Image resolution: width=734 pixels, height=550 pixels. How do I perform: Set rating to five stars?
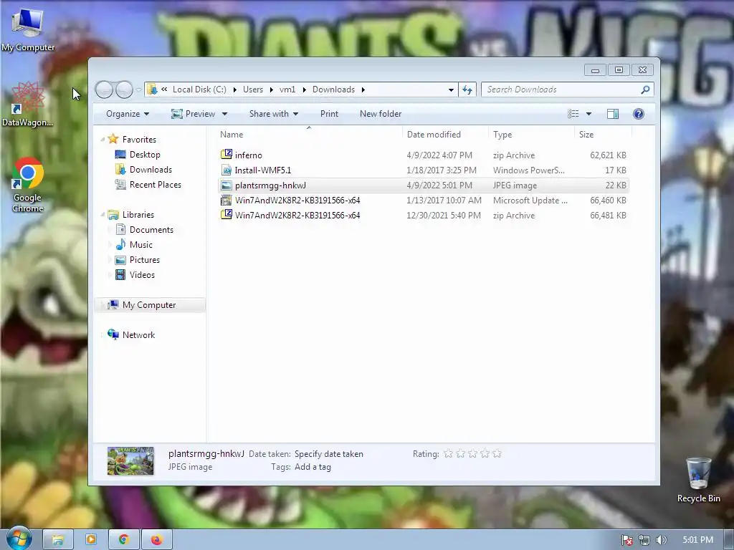click(497, 453)
